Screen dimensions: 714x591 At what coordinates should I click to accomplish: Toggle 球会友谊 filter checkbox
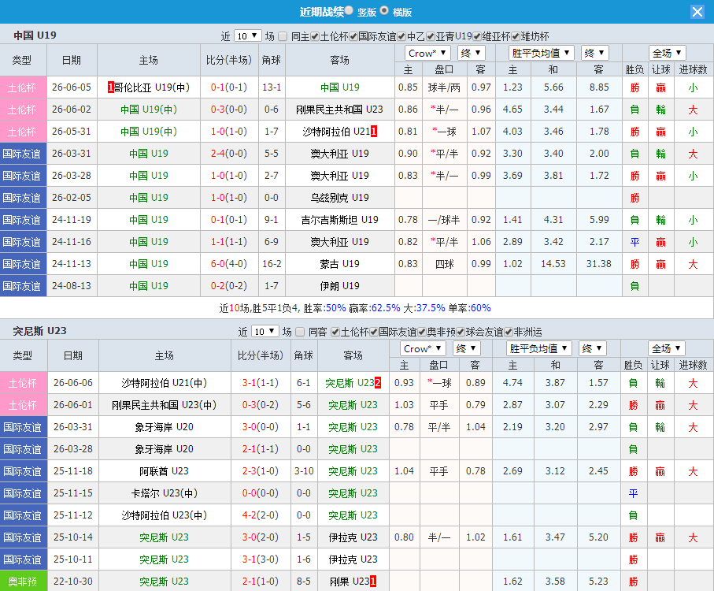click(461, 333)
